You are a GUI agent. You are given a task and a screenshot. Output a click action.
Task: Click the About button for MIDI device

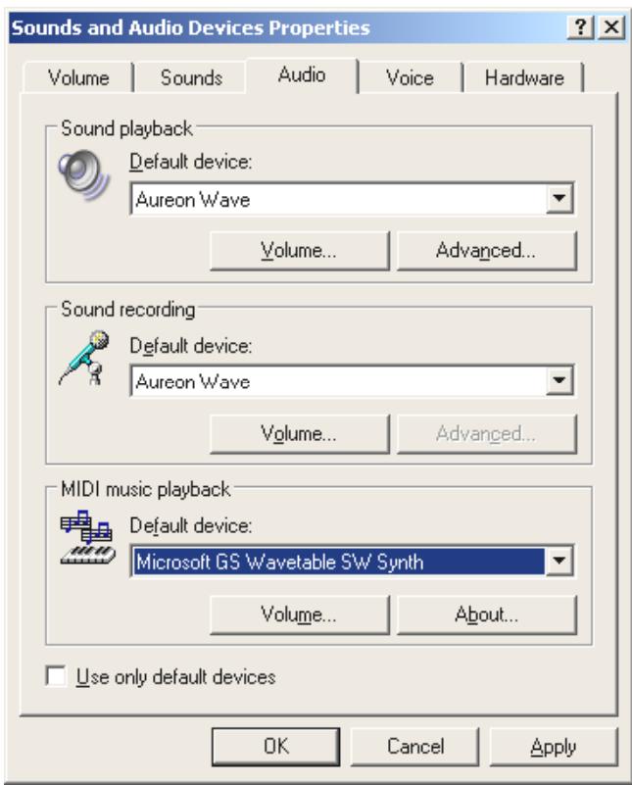[486, 614]
